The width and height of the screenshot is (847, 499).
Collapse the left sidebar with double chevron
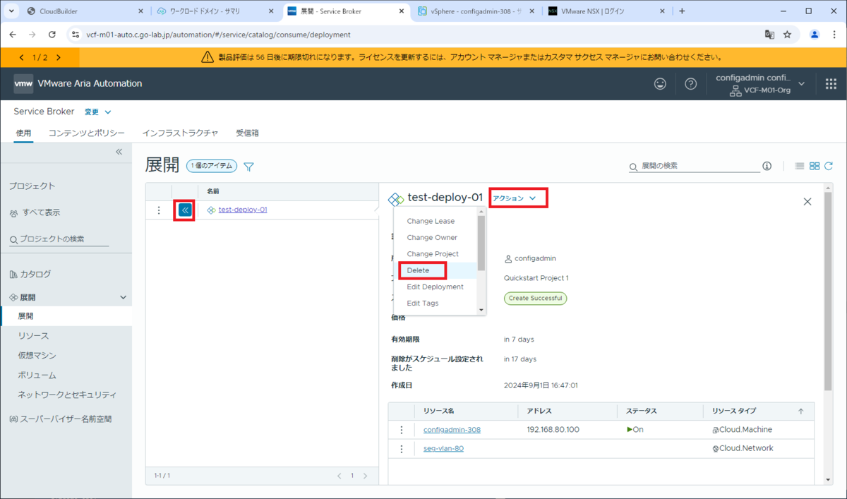(x=119, y=152)
